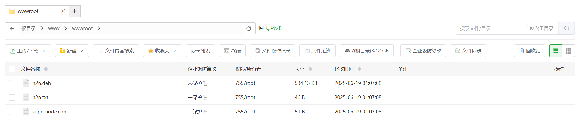Open the 回收站 recycle bin
Image resolution: width=579 pixels, height=126 pixels.
click(530, 51)
